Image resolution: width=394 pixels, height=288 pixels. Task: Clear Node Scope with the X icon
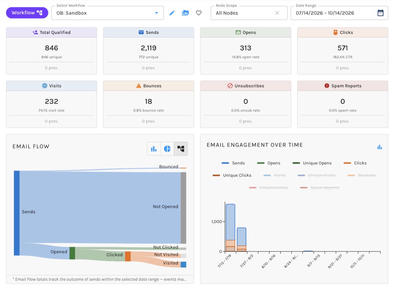277,13
